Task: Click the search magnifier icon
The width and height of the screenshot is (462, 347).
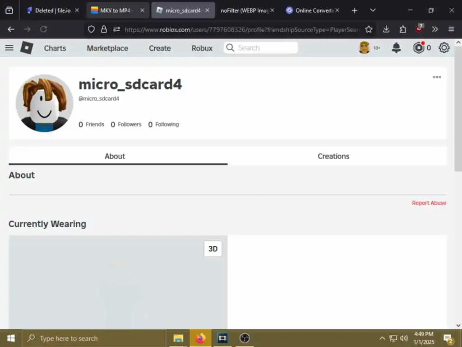Action: pos(230,48)
